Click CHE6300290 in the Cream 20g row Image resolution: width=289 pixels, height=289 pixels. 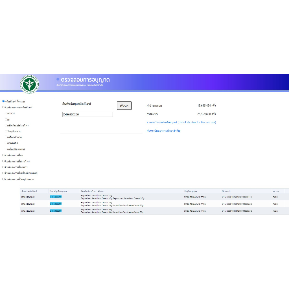click(56, 204)
